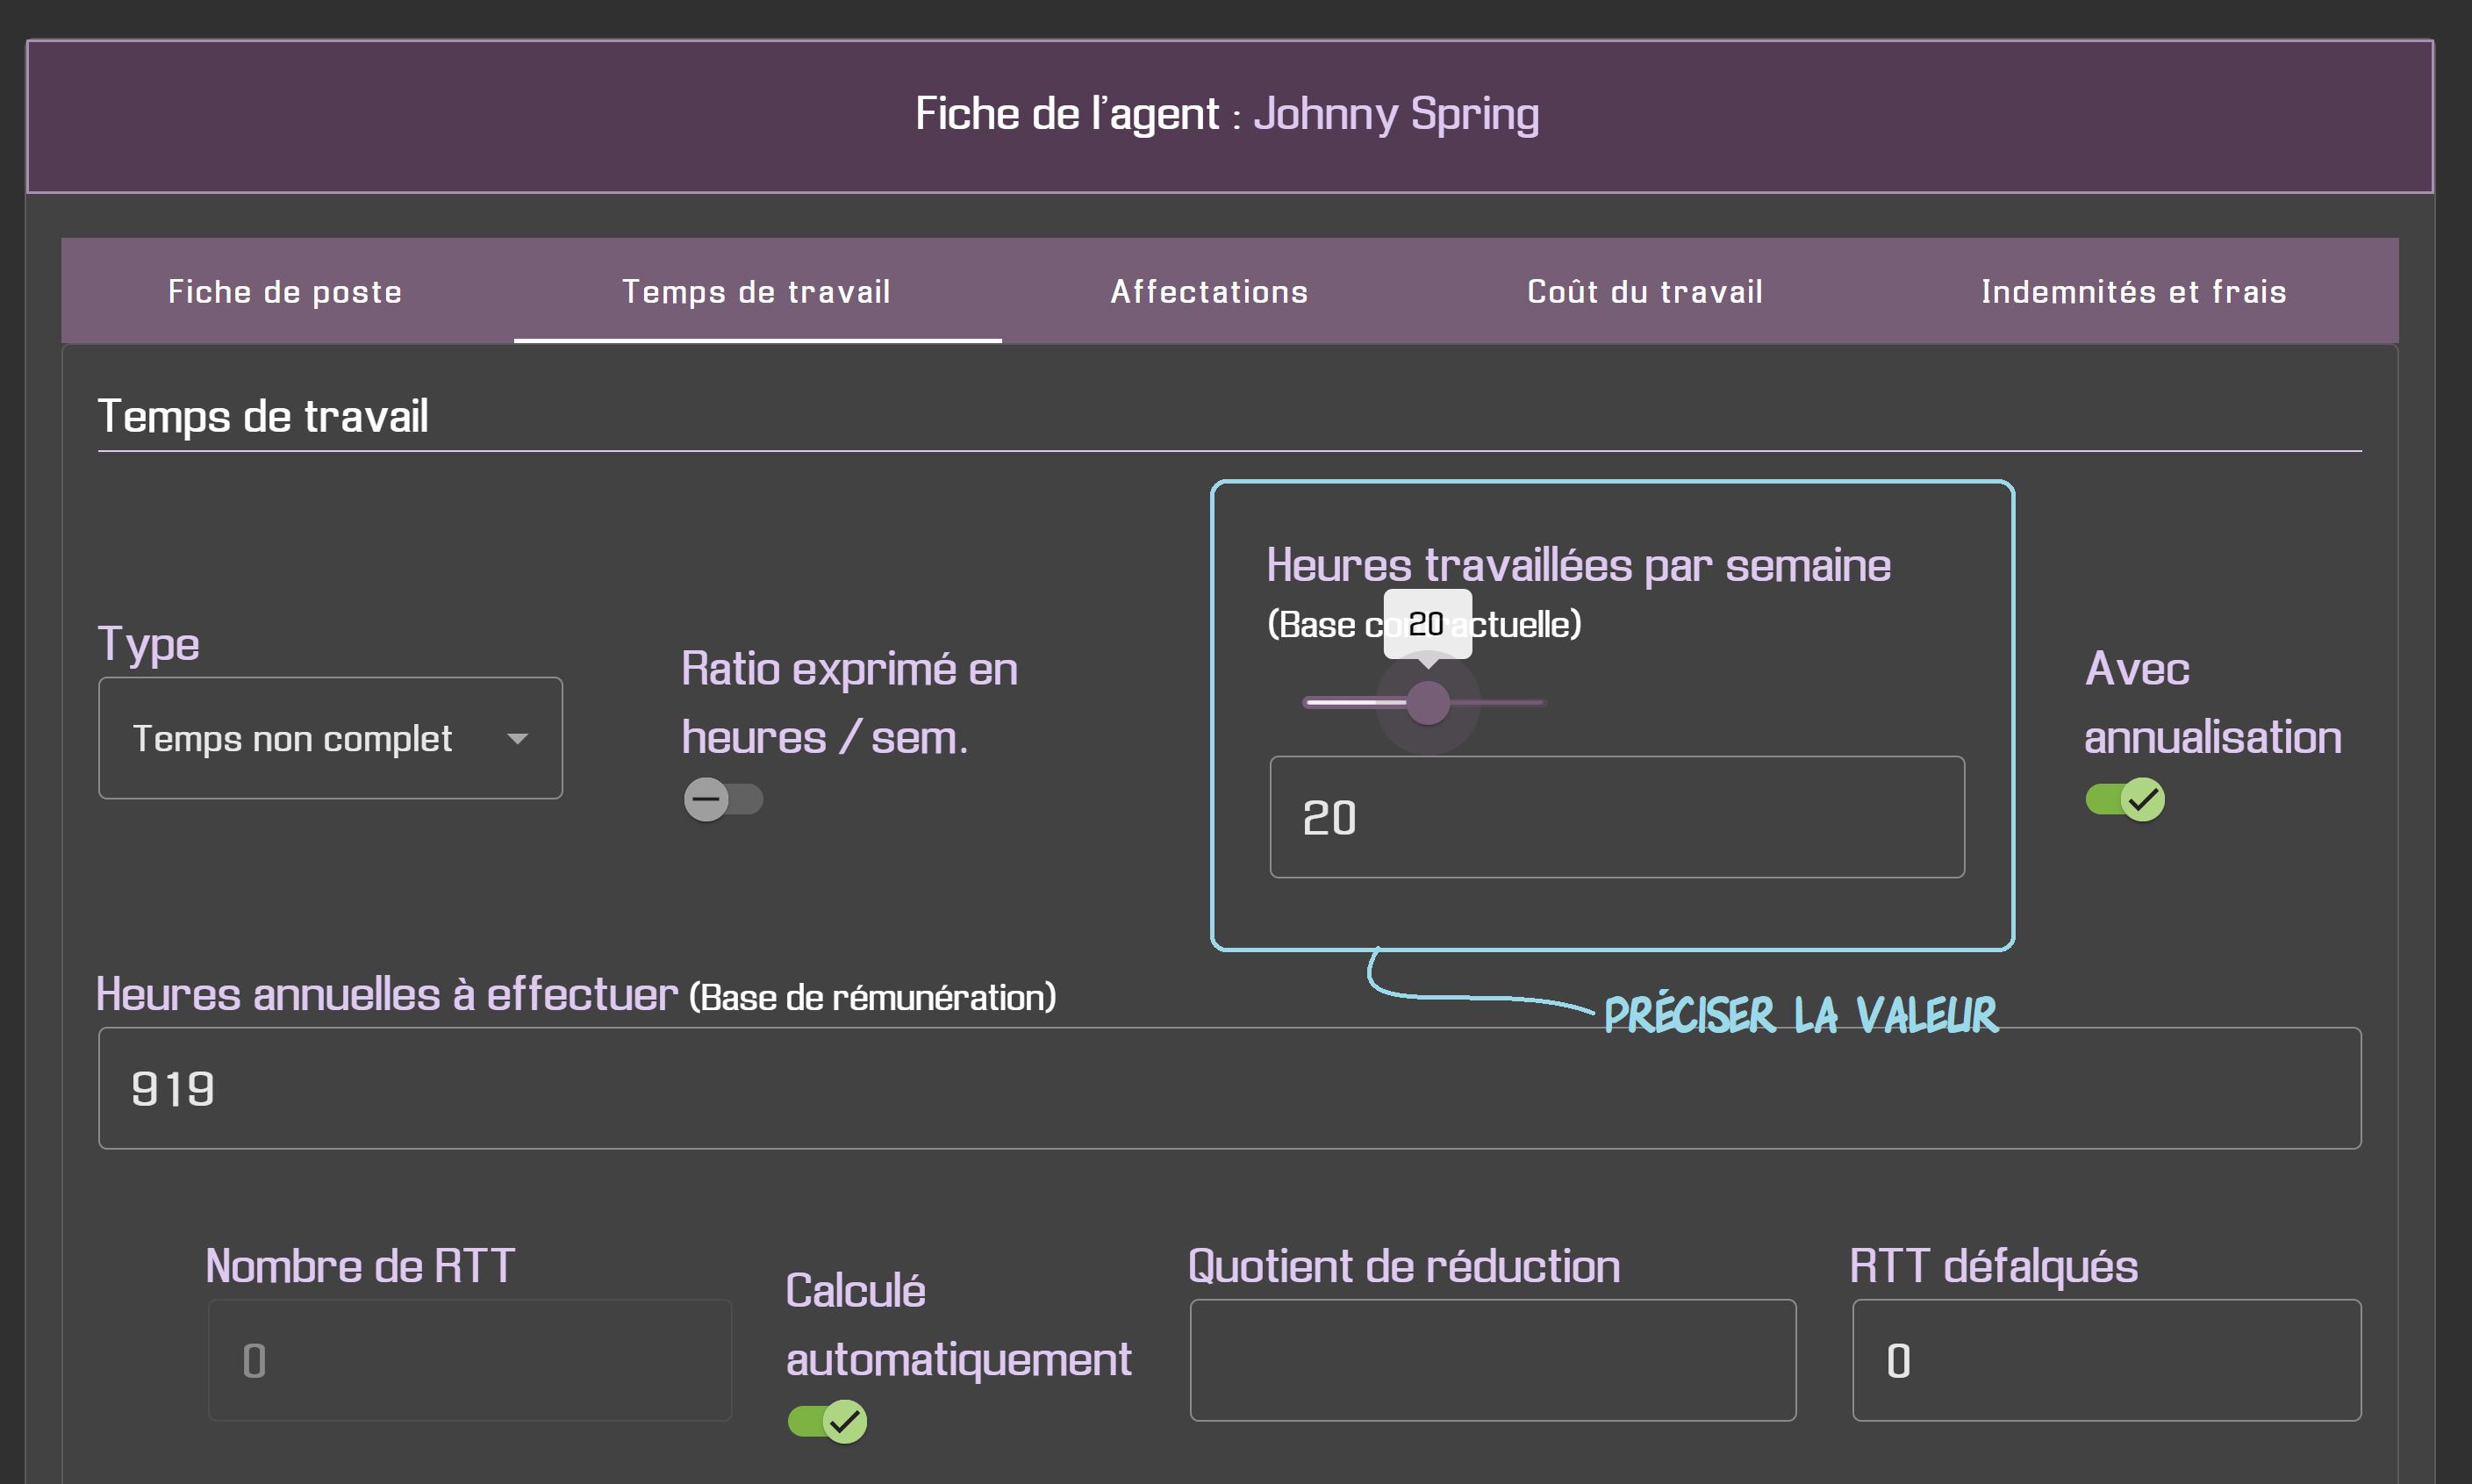This screenshot has height=1484, width=2472.
Task: Click the Type dropdown arrow
Action: 517,739
